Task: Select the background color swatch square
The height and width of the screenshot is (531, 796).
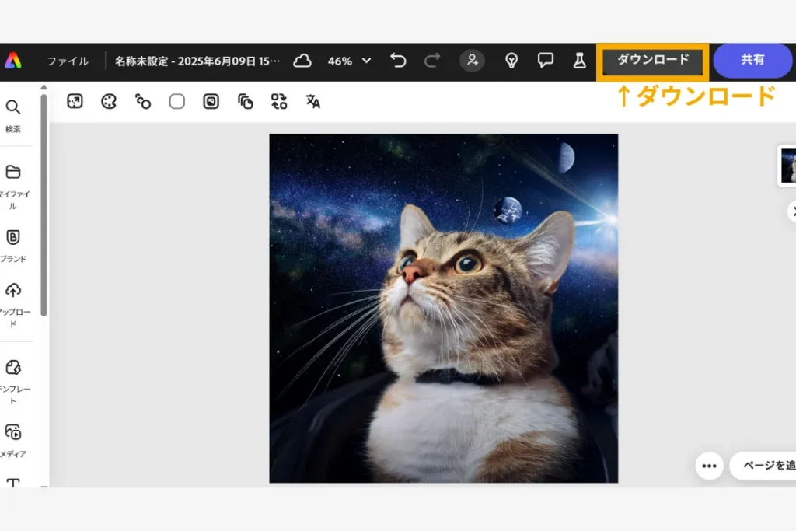Action: coord(177,101)
